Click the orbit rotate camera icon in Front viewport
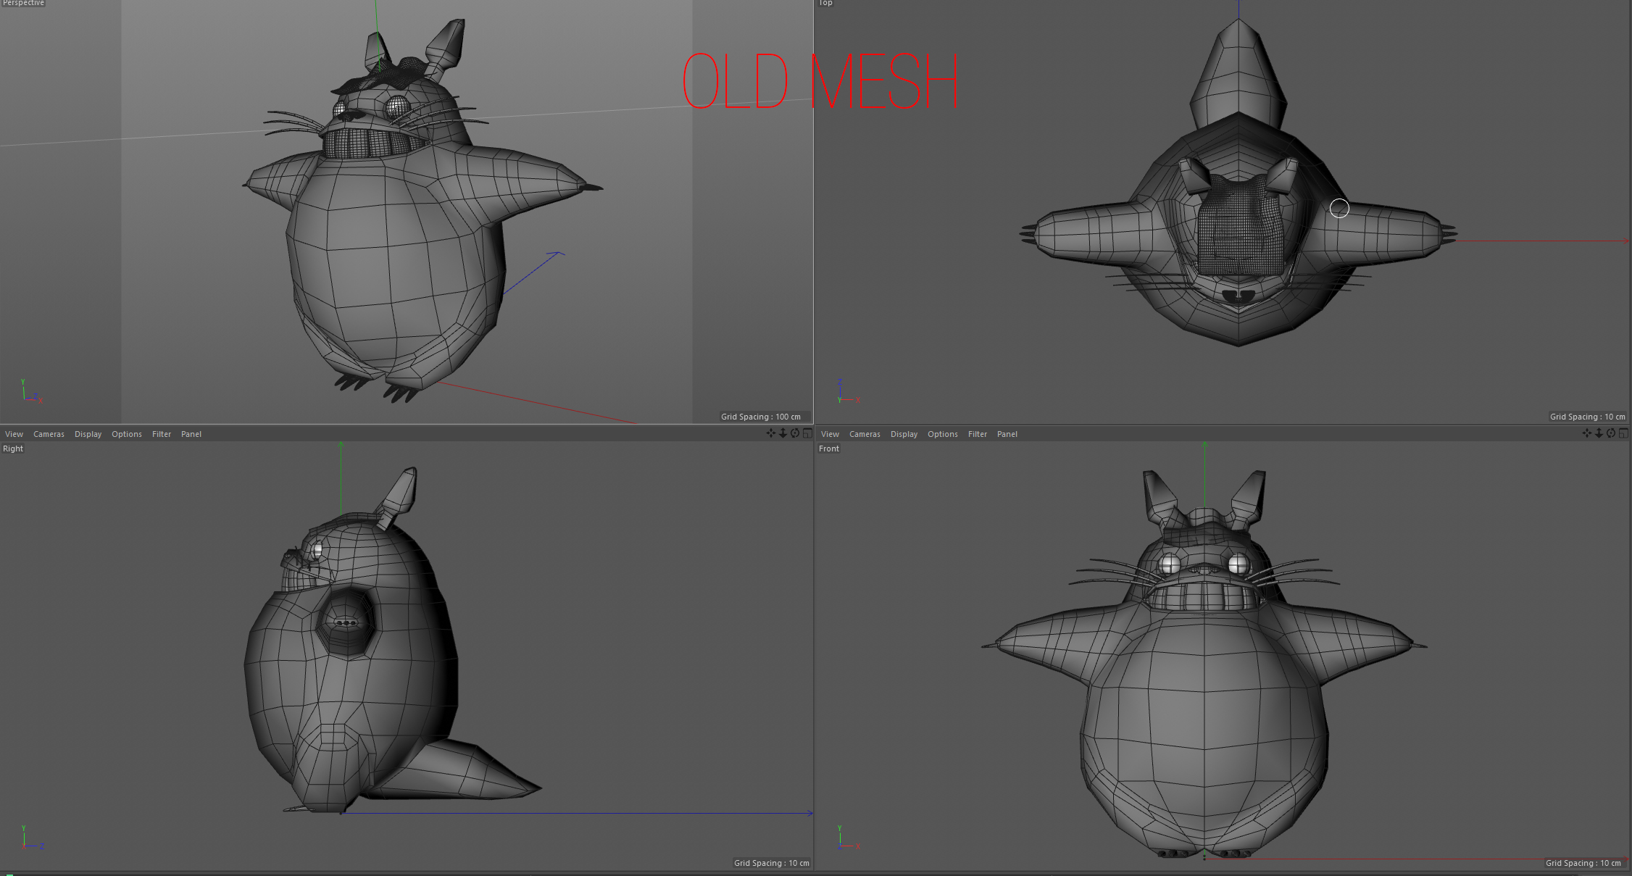Image resolution: width=1632 pixels, height=876 pixels. [1611, 433]
